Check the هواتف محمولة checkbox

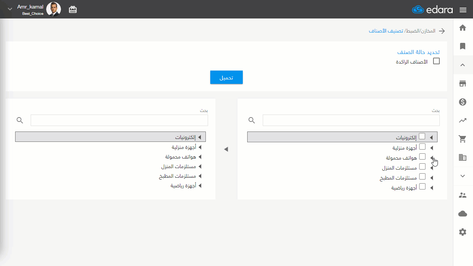coord(422,157)
